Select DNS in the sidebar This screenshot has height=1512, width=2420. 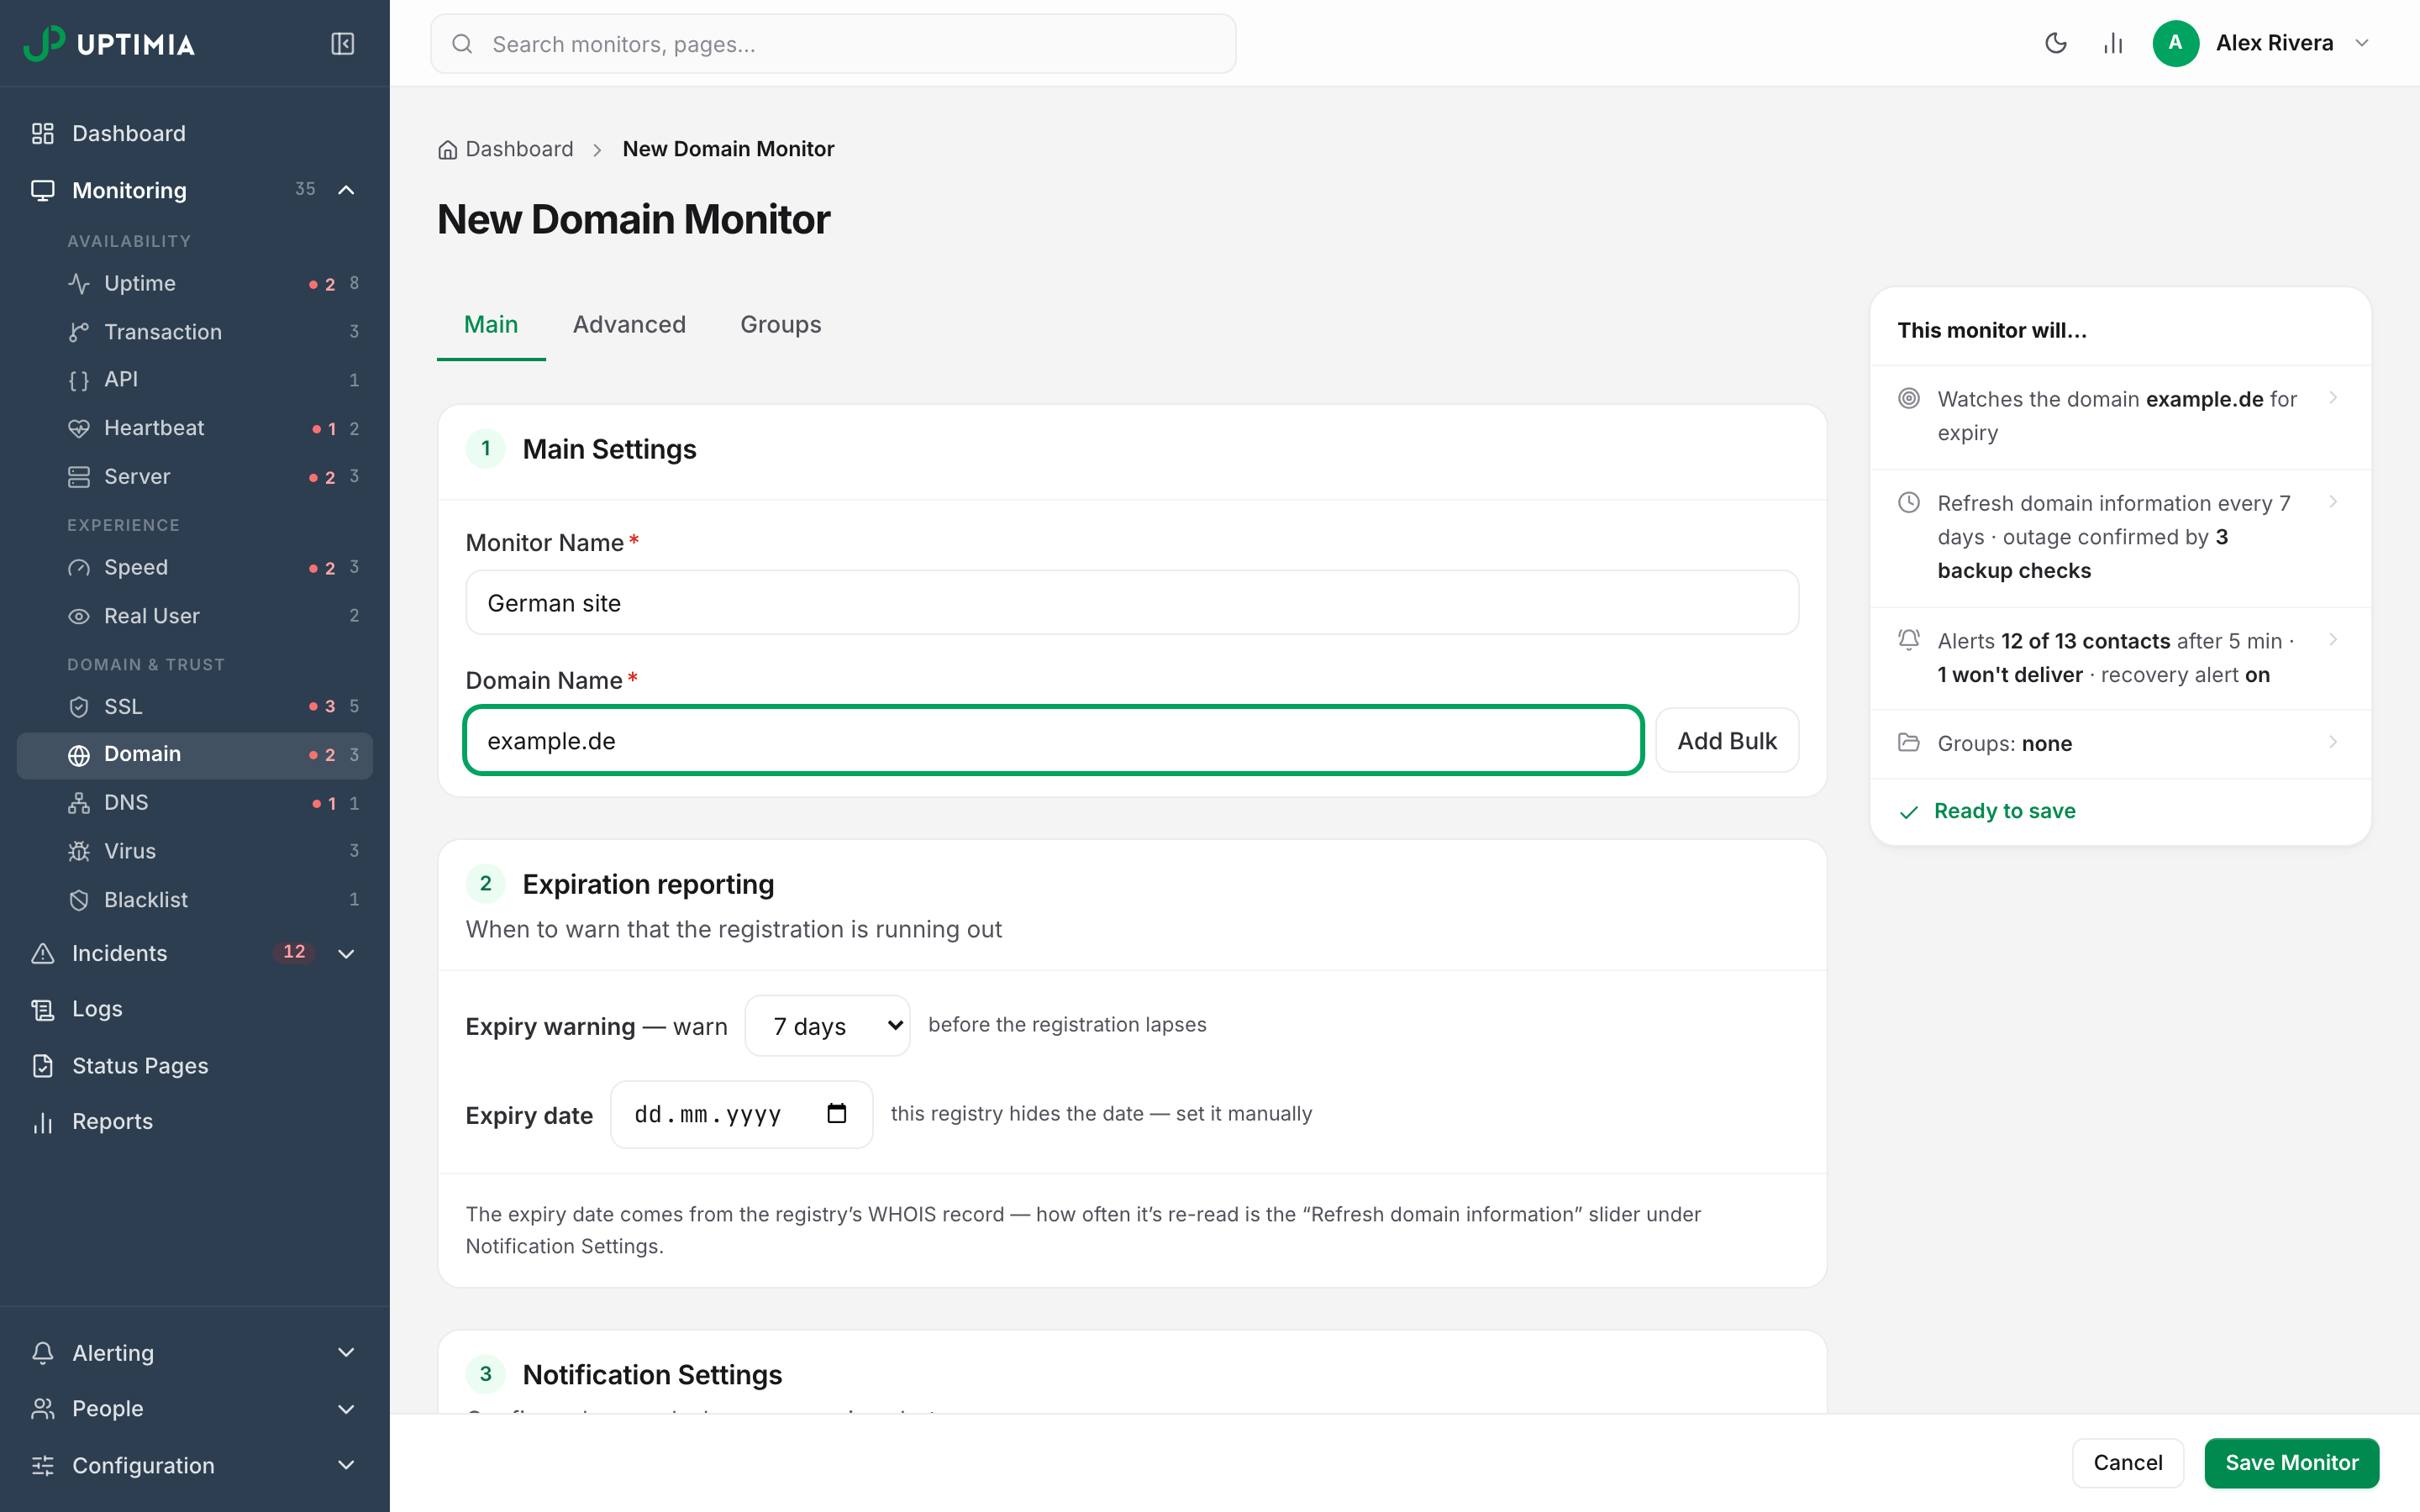click(x=195, y=803)
